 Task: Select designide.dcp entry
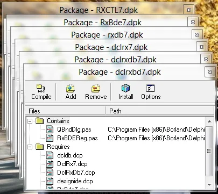[x=75, y=181]
